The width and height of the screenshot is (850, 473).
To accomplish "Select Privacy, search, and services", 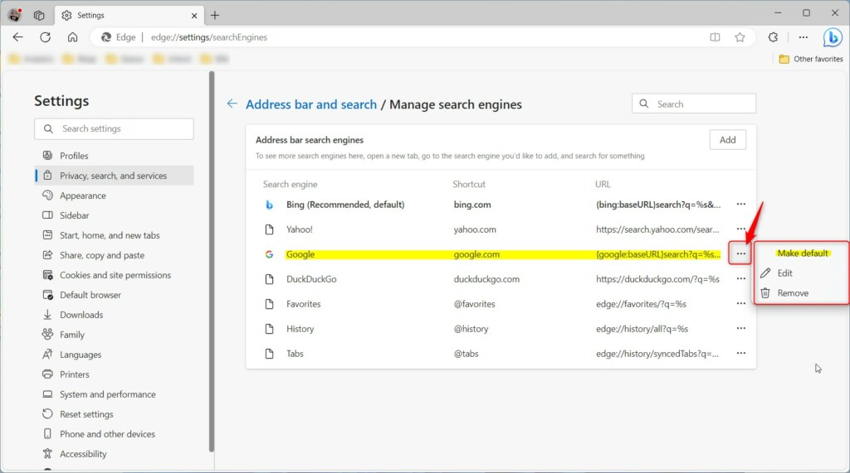I will point(114,176).
